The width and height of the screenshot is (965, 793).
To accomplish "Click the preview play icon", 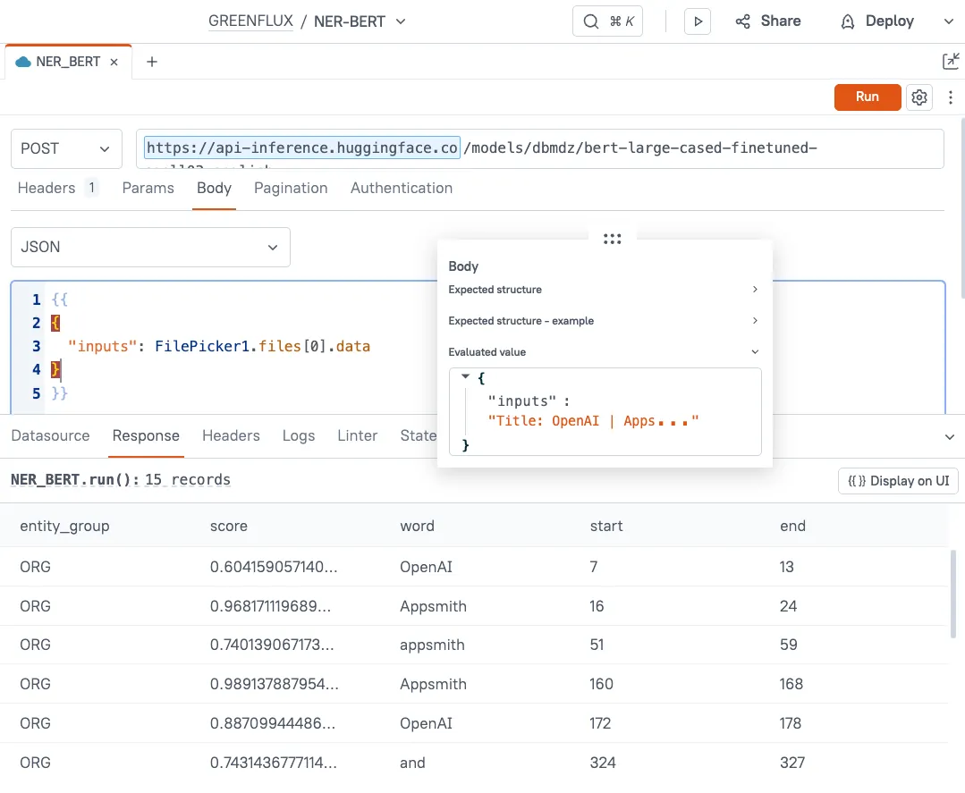I will click(x=697, y=21).
